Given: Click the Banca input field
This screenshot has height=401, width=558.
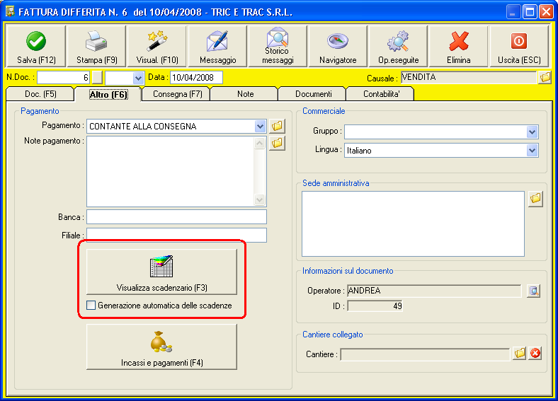Looking at the screenshot, I should (x=176, y=217).
